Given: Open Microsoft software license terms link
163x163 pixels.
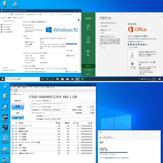Looking at the screenshot, I should (57, 69).
